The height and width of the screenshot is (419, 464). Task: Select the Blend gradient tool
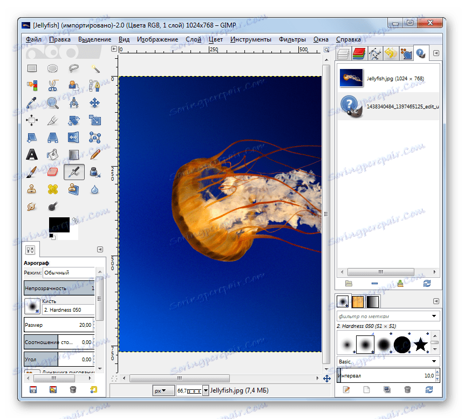click(x=74, y=155)
